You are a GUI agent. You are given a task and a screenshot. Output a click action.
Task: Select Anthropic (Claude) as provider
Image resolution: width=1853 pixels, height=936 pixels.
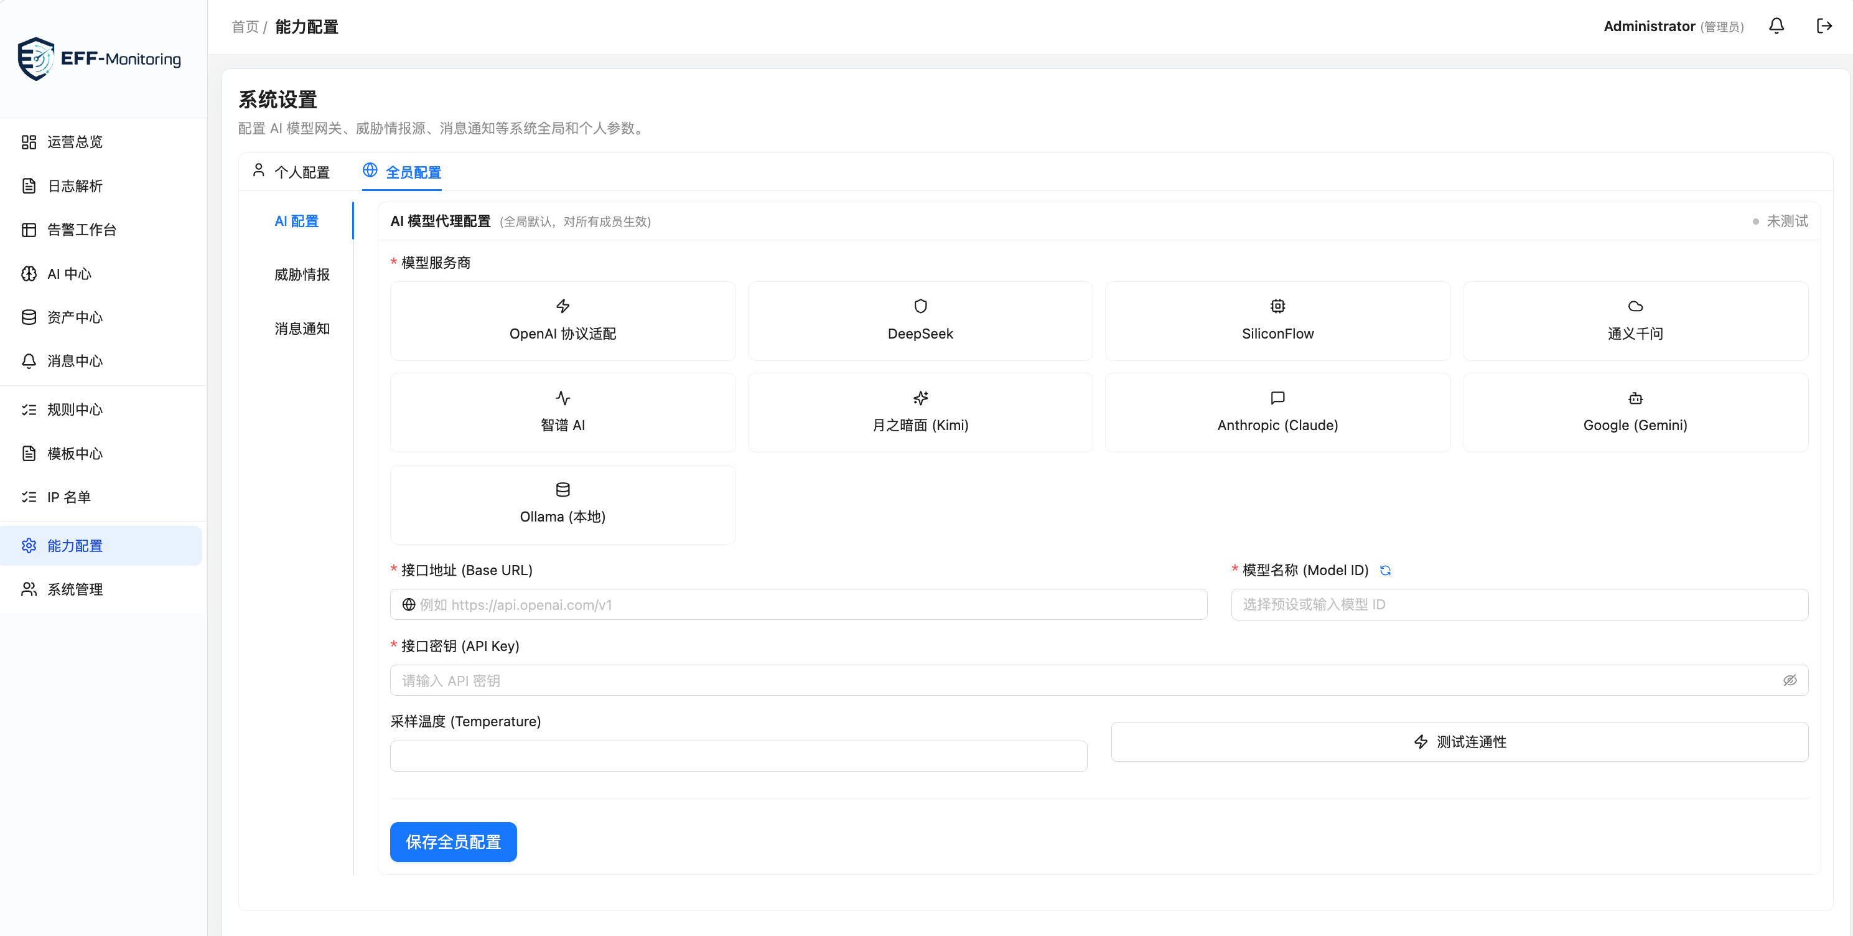pyautogui.click(x=1277, y=412)
